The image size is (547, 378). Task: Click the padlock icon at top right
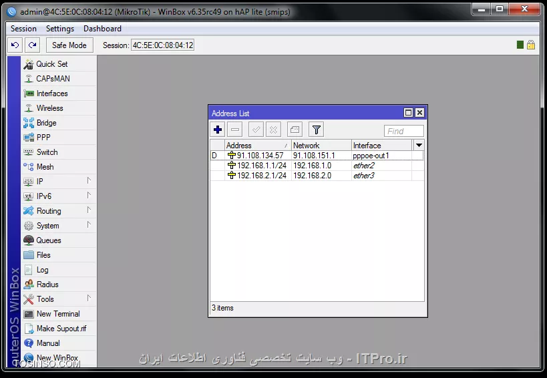531,45
